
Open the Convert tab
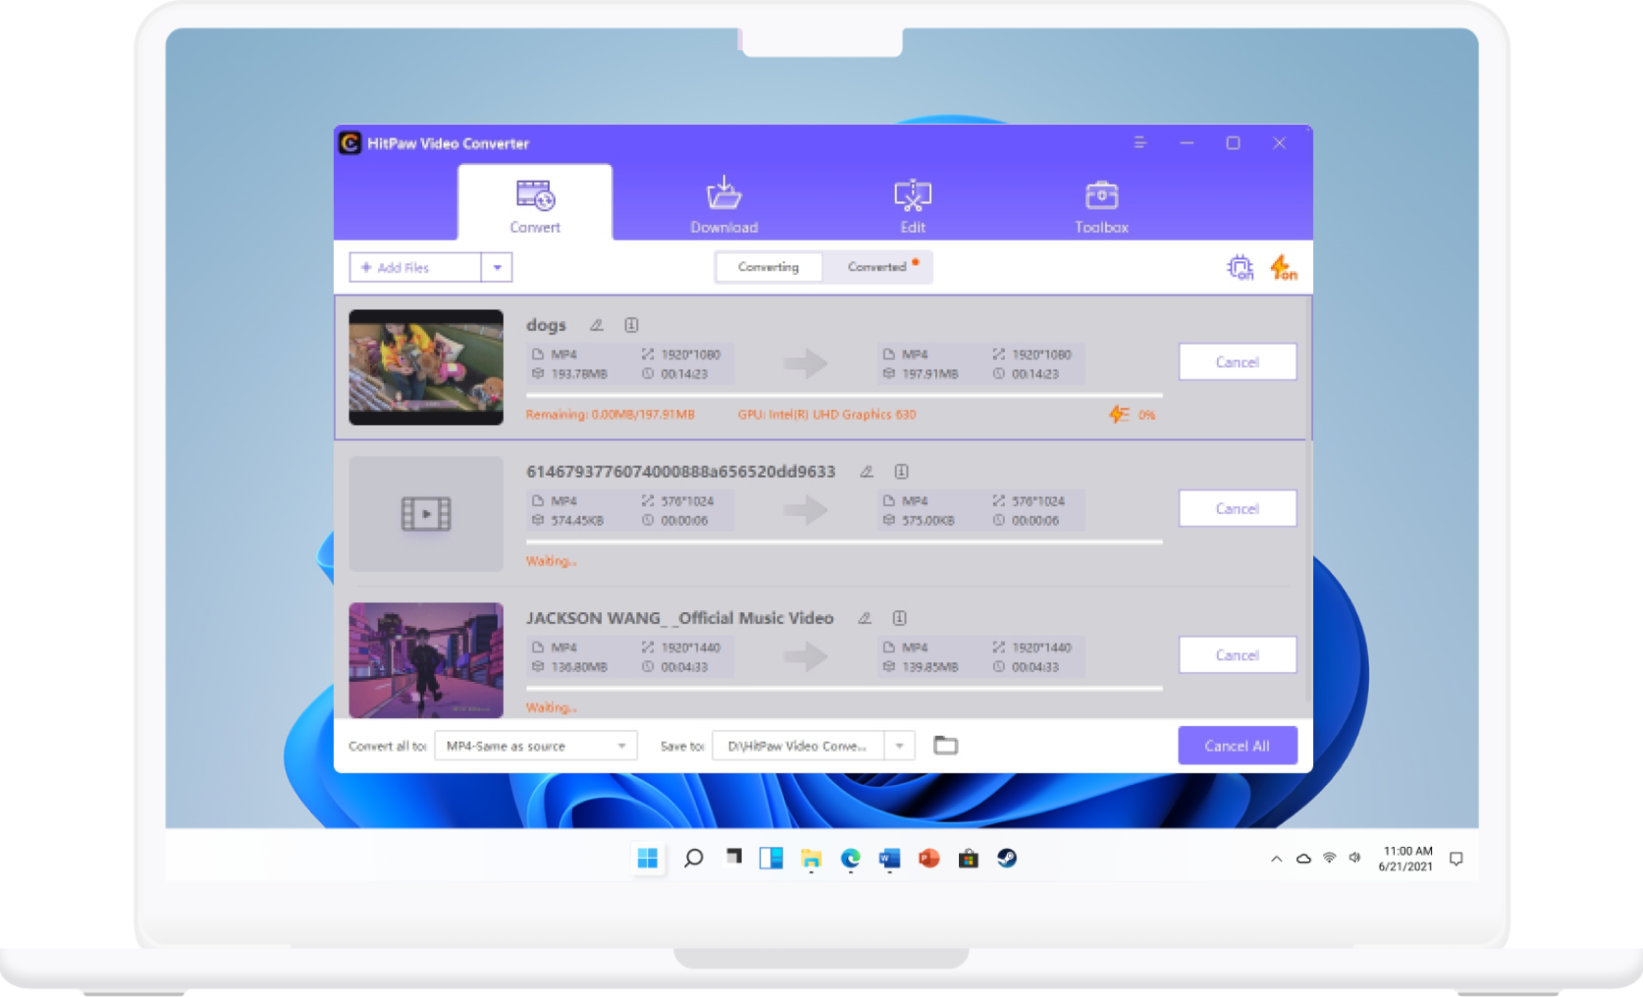click(535, 203)
